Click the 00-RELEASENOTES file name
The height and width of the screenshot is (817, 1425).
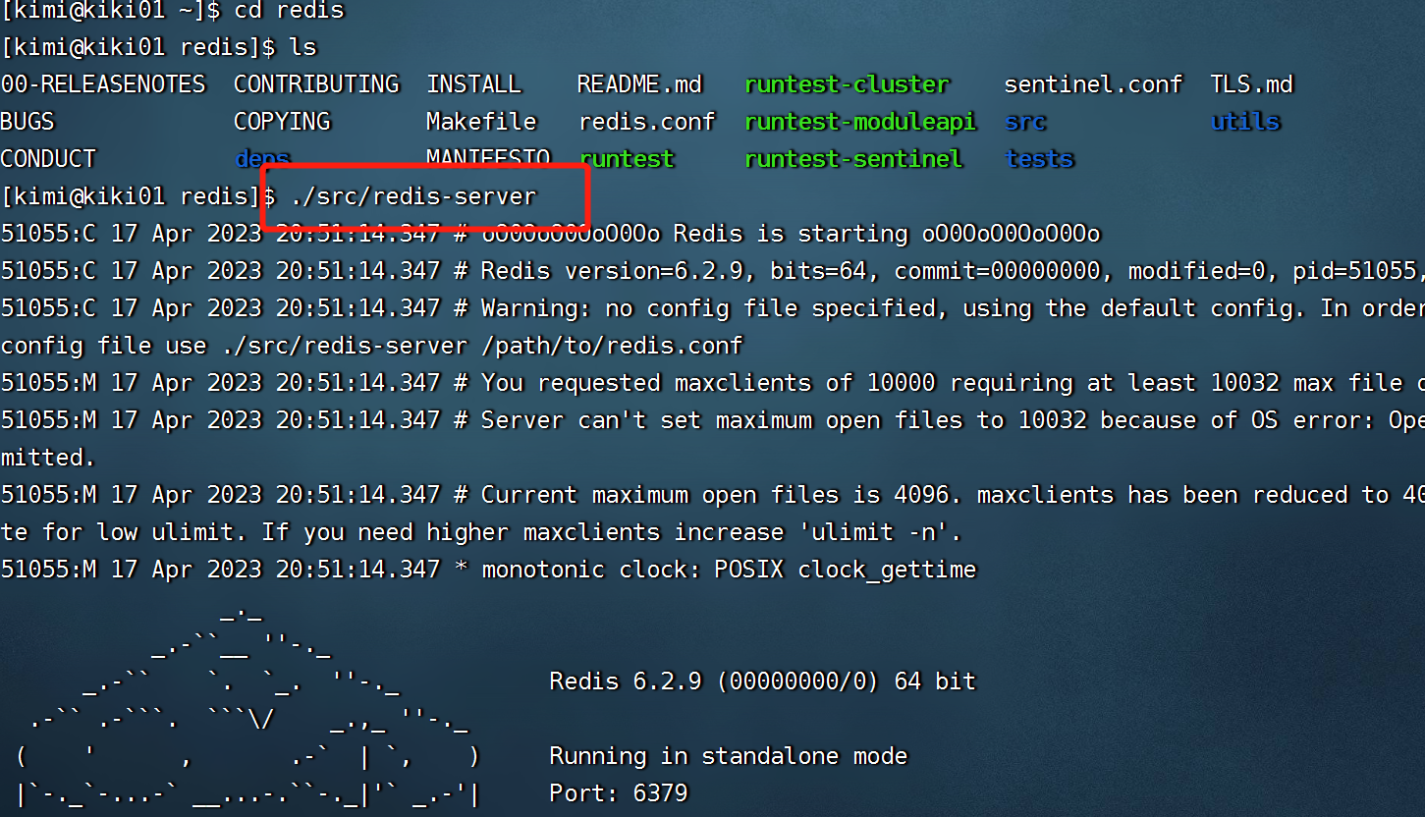click(x=103, y=84)
